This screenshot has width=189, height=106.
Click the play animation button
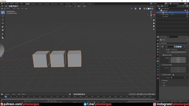click(80, 94)
